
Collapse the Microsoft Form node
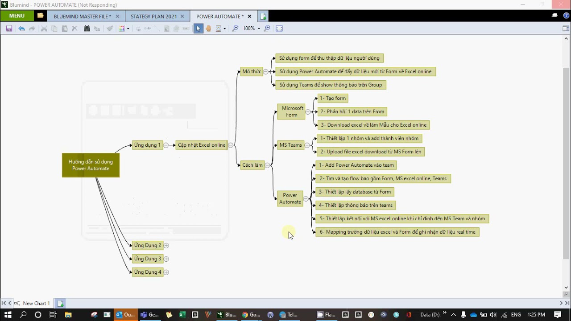pyautogui.click(x=307, y=112)
